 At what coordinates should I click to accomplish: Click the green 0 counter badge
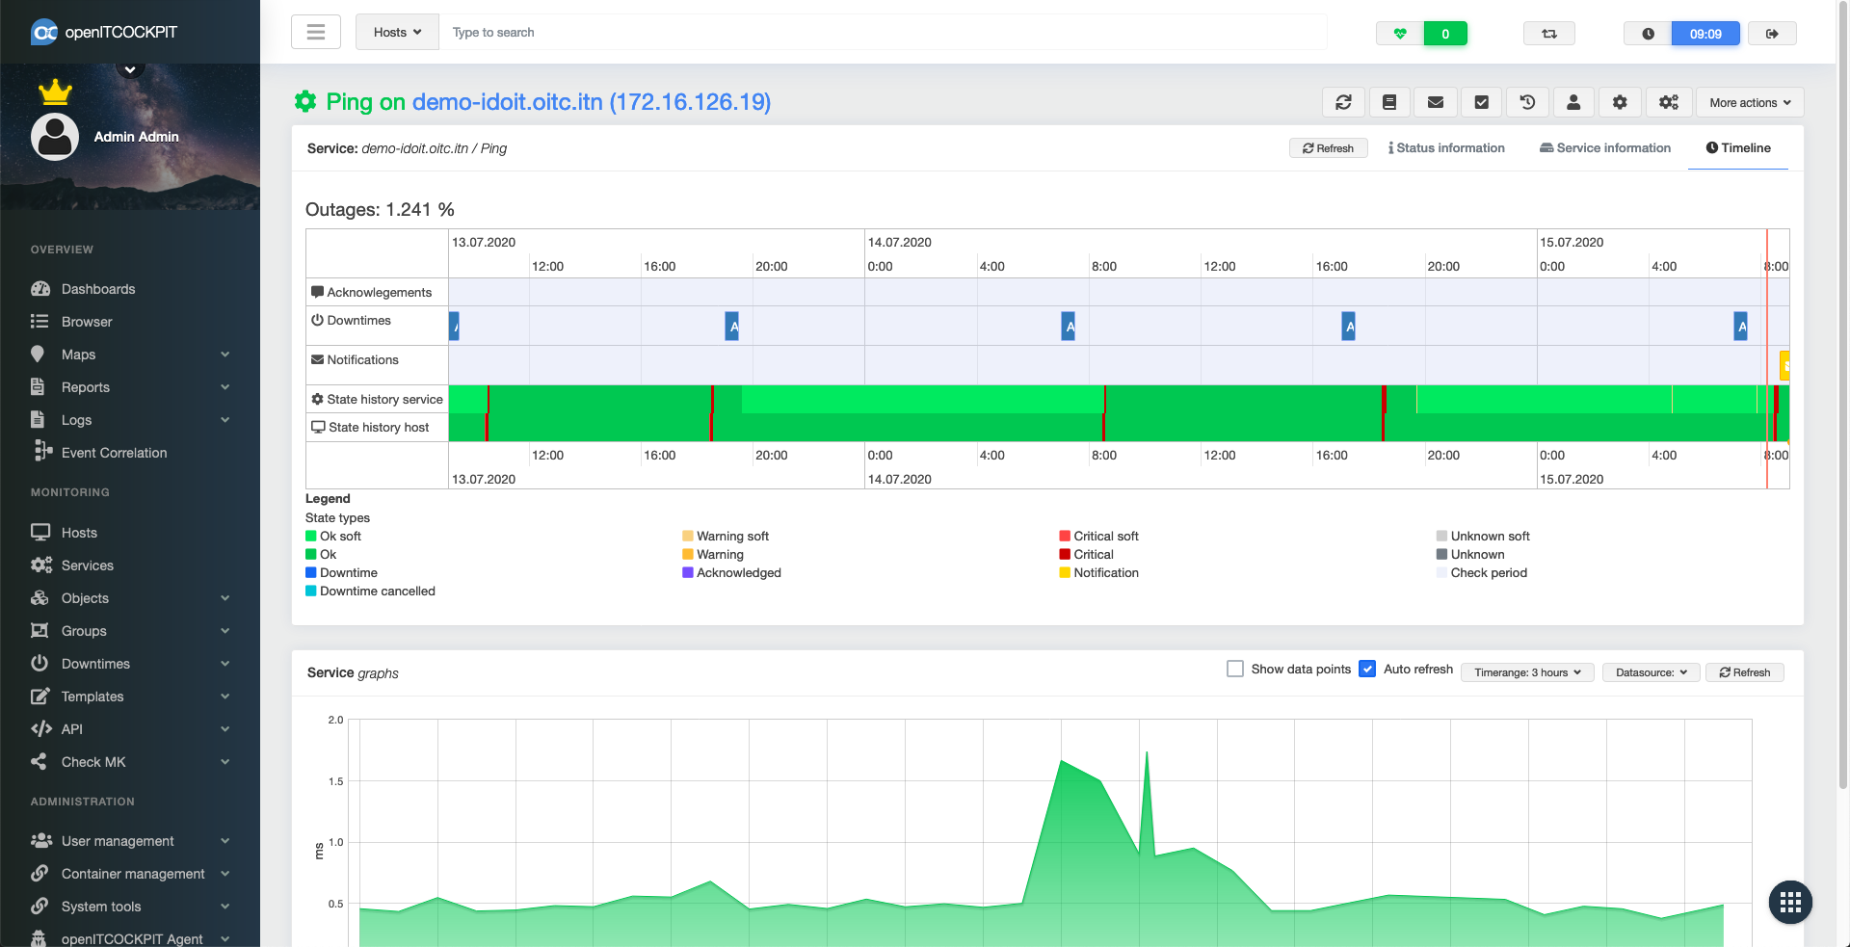pyautogui.click(x=1445, y=34)
